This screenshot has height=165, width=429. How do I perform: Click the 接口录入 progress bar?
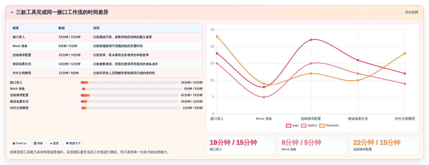(x=130, y=82)
